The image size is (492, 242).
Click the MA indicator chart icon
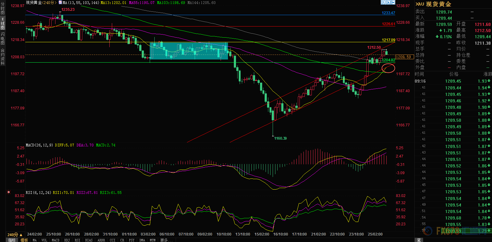60,2
